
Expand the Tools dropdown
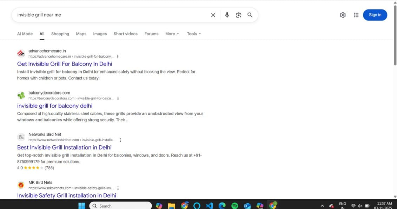tap(194, 34)
